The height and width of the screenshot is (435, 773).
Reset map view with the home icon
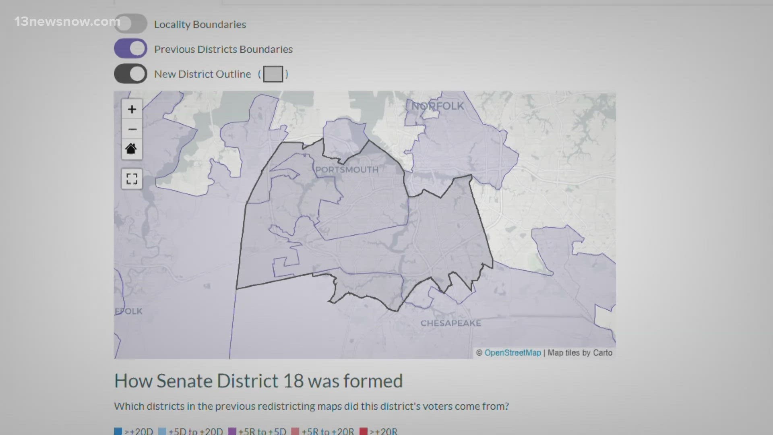(x=132, y=149)
